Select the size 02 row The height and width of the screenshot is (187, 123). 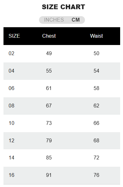pyautogui.click(x=62, y=54)
